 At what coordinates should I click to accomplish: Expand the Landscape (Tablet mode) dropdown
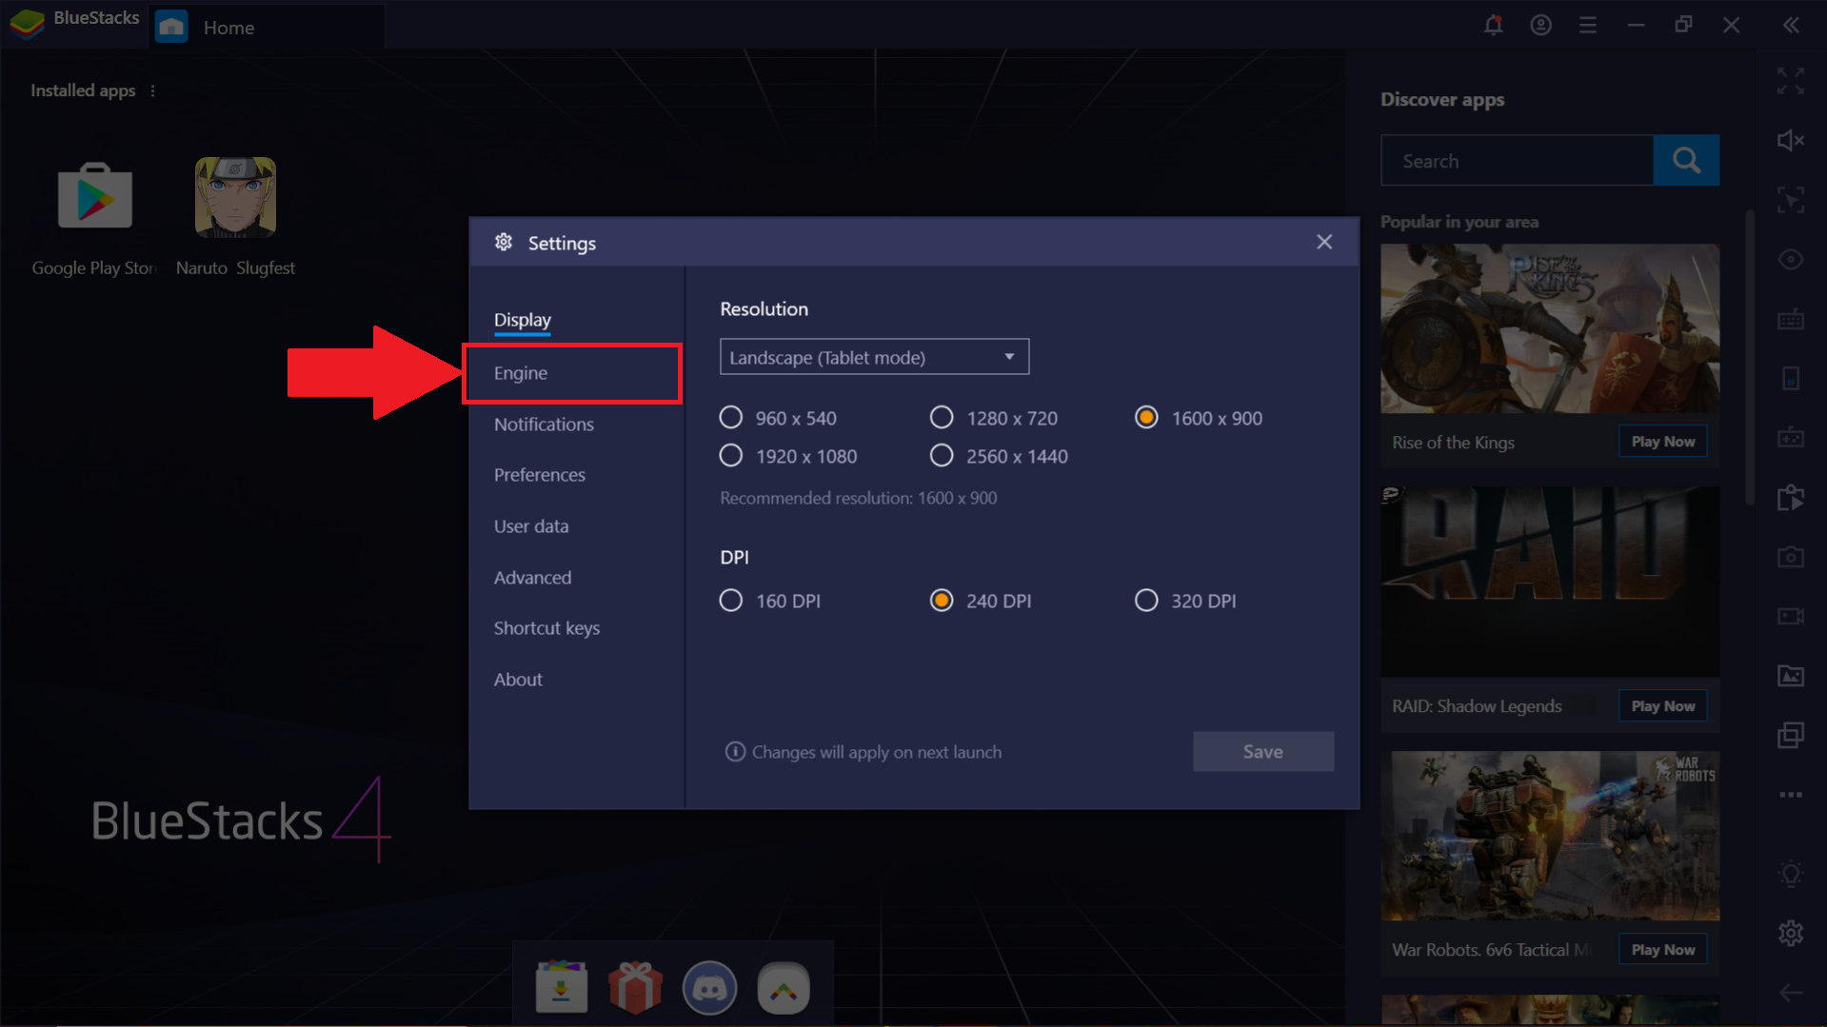(874, 357)
